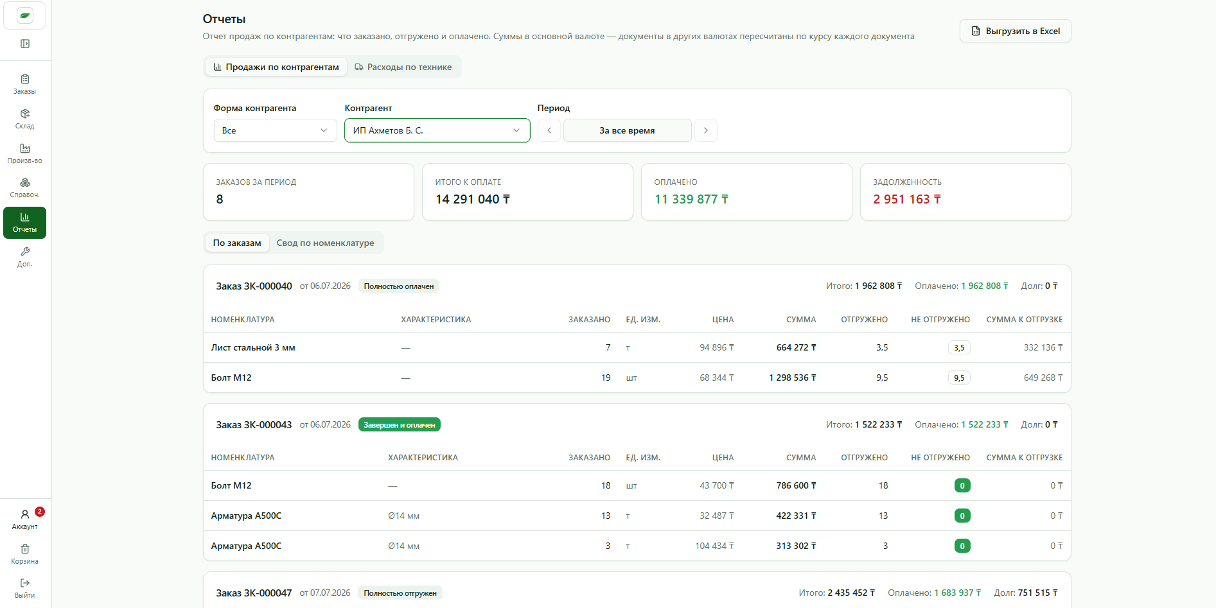Select Свод по номенклатуре tab

pyautogui.click(x=325, y=243)
